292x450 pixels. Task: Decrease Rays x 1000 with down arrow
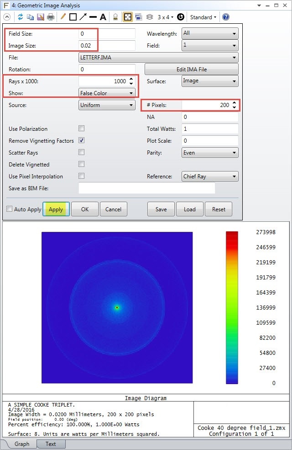coord(131,84)
